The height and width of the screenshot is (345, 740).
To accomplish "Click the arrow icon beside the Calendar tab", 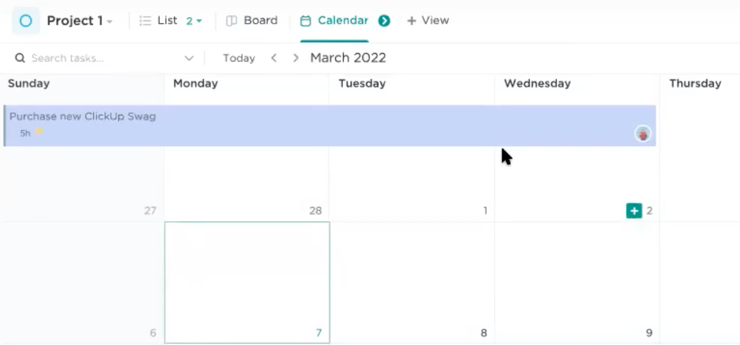I will click(384, 21).
